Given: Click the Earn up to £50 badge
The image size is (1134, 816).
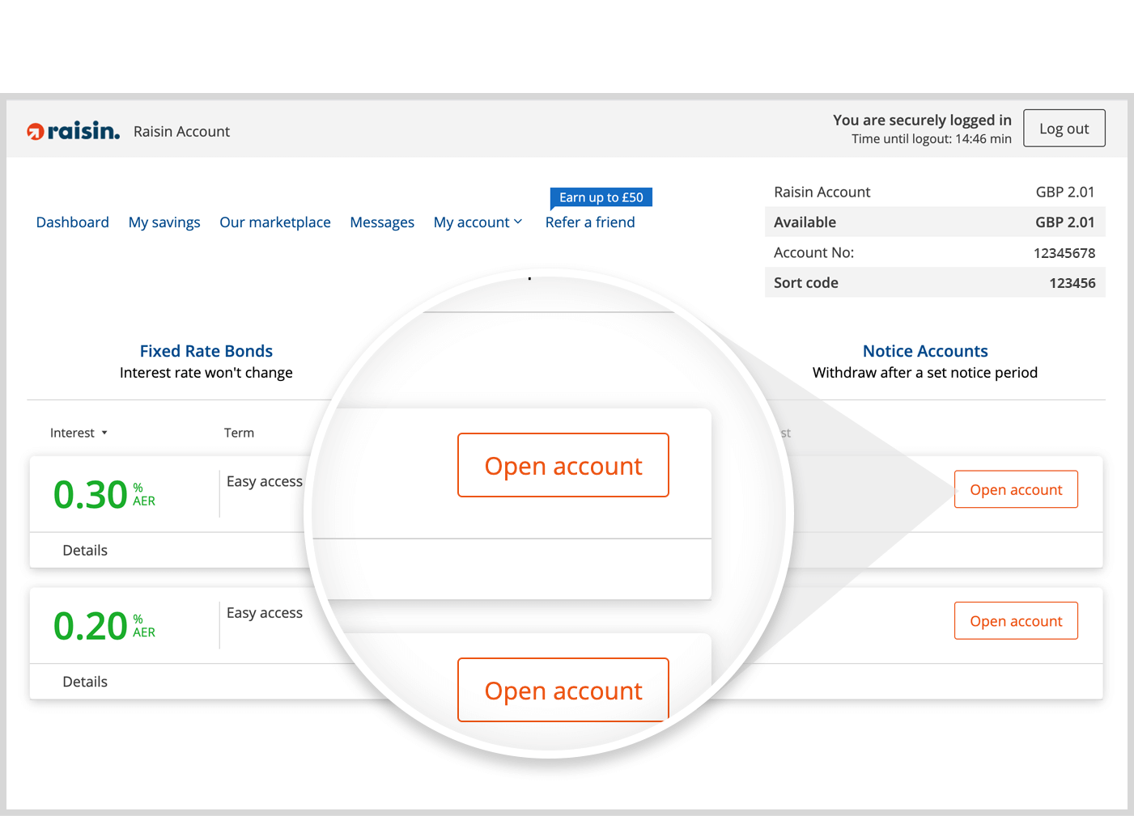Looking at the screenshot, I should pyautogui.click(x=601, y=197).
